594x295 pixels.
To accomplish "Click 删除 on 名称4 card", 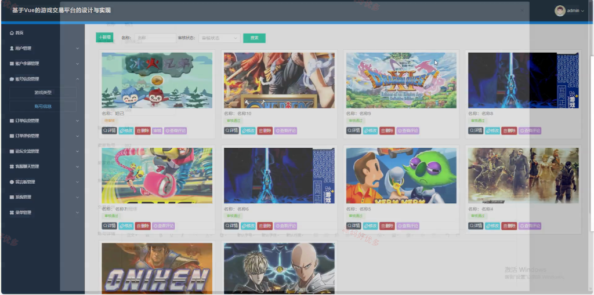I will [x=509, y=226].
